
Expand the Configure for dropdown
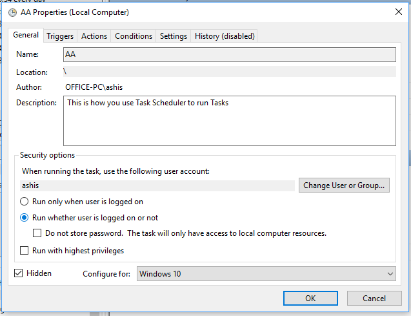(x=266, y=274)
